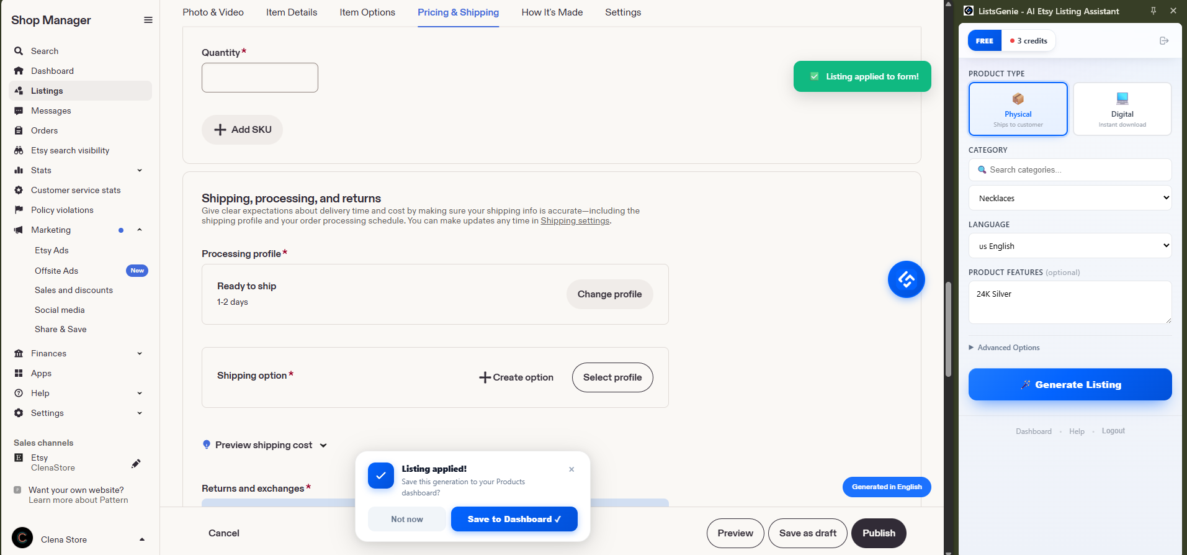1187x555 pixels.
Task: Open Policy violations flag icon
Action: 19,210
